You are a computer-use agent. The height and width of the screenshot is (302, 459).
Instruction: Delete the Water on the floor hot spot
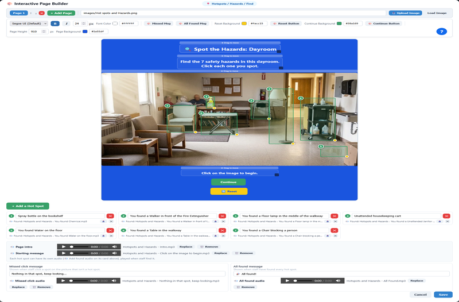110,231
